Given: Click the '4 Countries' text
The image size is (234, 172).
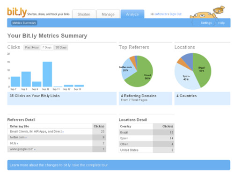Looking at the screenshot, I should [186, 96].
